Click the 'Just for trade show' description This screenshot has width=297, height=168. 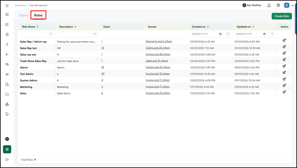pyautogui.click(x=68, y=61)
